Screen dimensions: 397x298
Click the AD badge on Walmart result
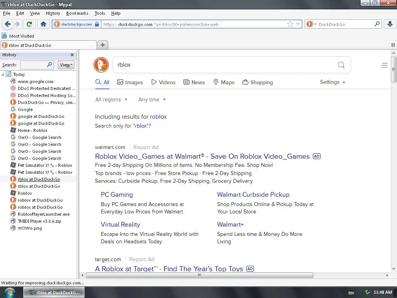point(317,156)
